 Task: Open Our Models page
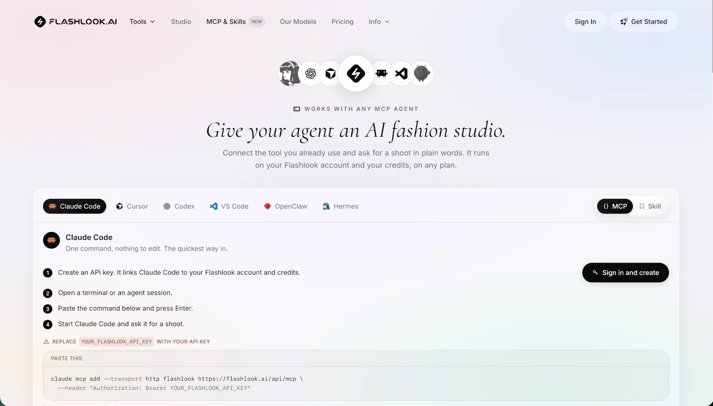[298, 21]
